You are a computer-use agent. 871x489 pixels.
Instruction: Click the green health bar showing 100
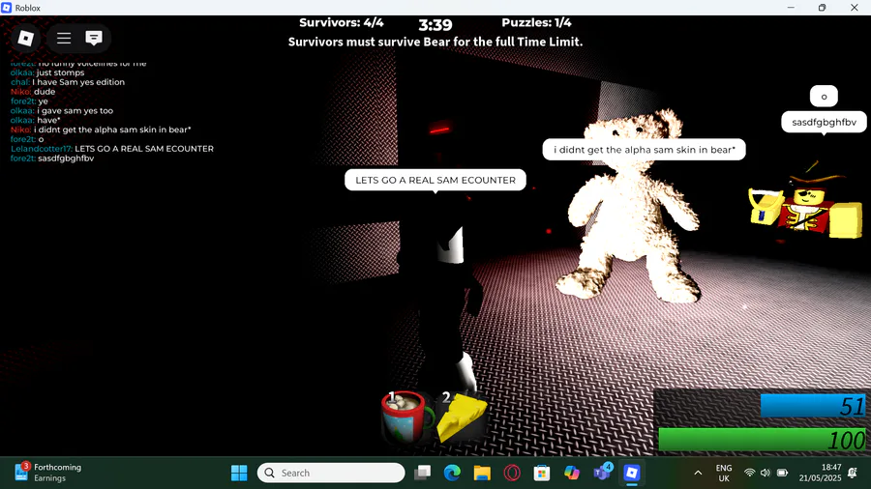pos(762,440)
